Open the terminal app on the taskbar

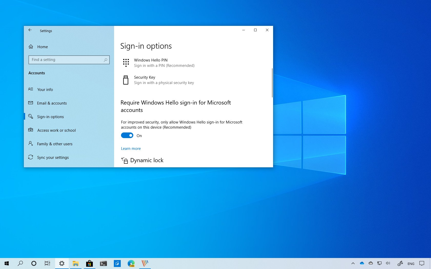pyautogui.click(x=103, y=263)
